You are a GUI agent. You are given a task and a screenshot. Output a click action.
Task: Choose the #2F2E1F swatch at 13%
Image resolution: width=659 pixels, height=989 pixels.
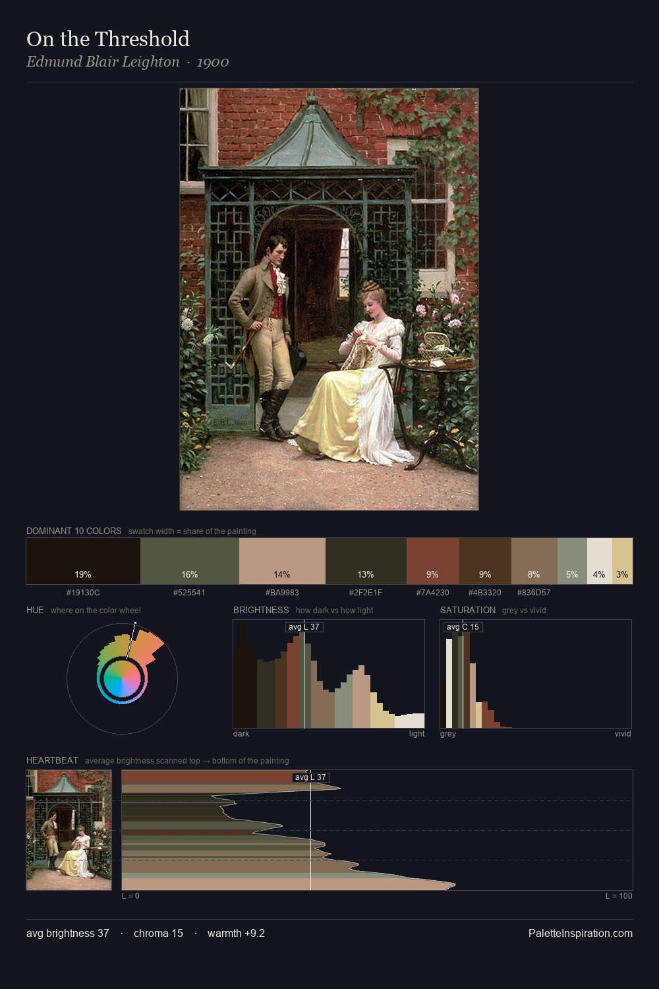coord(366,561)
